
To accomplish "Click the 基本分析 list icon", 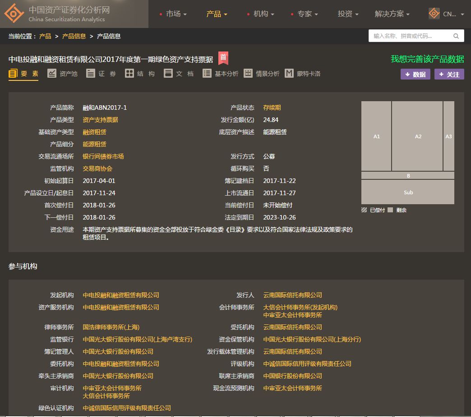I will pyautogui.click(x=207, y=73).
